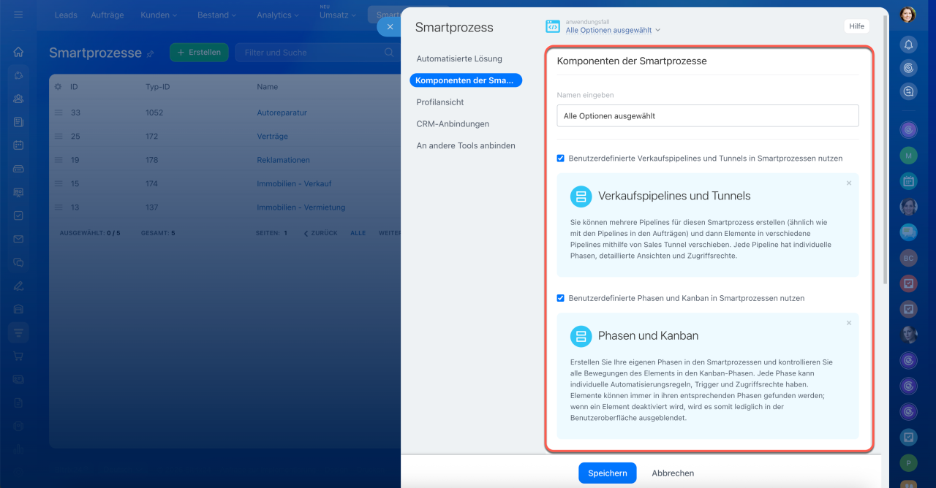Click the mail envelope sidebar icon

pyautogui.click(x=18, y=239)
